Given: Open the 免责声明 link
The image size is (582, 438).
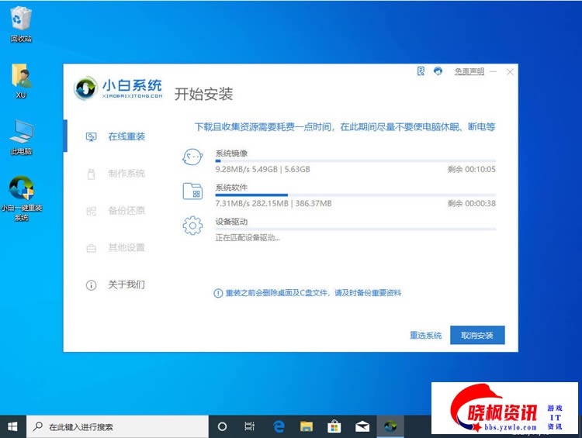Looking at the screenshot, I should pos(469,71).
